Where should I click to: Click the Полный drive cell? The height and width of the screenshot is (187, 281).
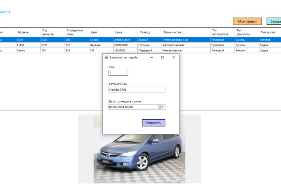150,45
